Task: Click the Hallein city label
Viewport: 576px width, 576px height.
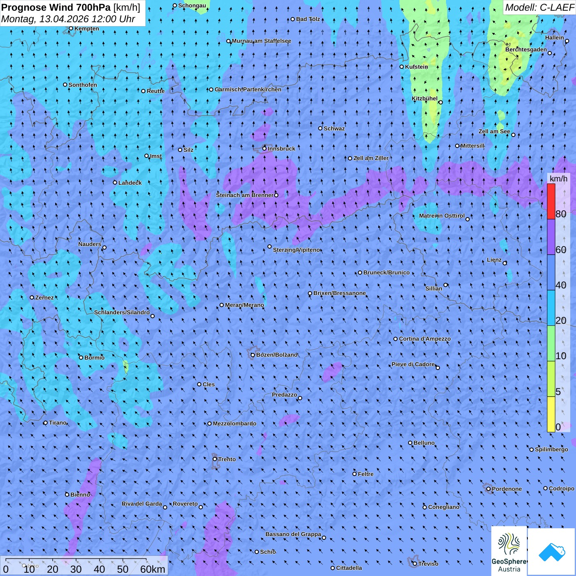Action: point(555,37)
